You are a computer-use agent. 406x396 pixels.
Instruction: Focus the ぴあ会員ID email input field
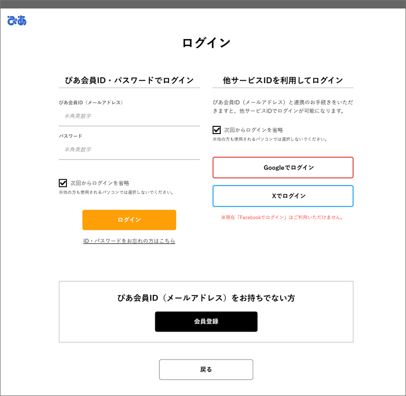tap(129, 116)
